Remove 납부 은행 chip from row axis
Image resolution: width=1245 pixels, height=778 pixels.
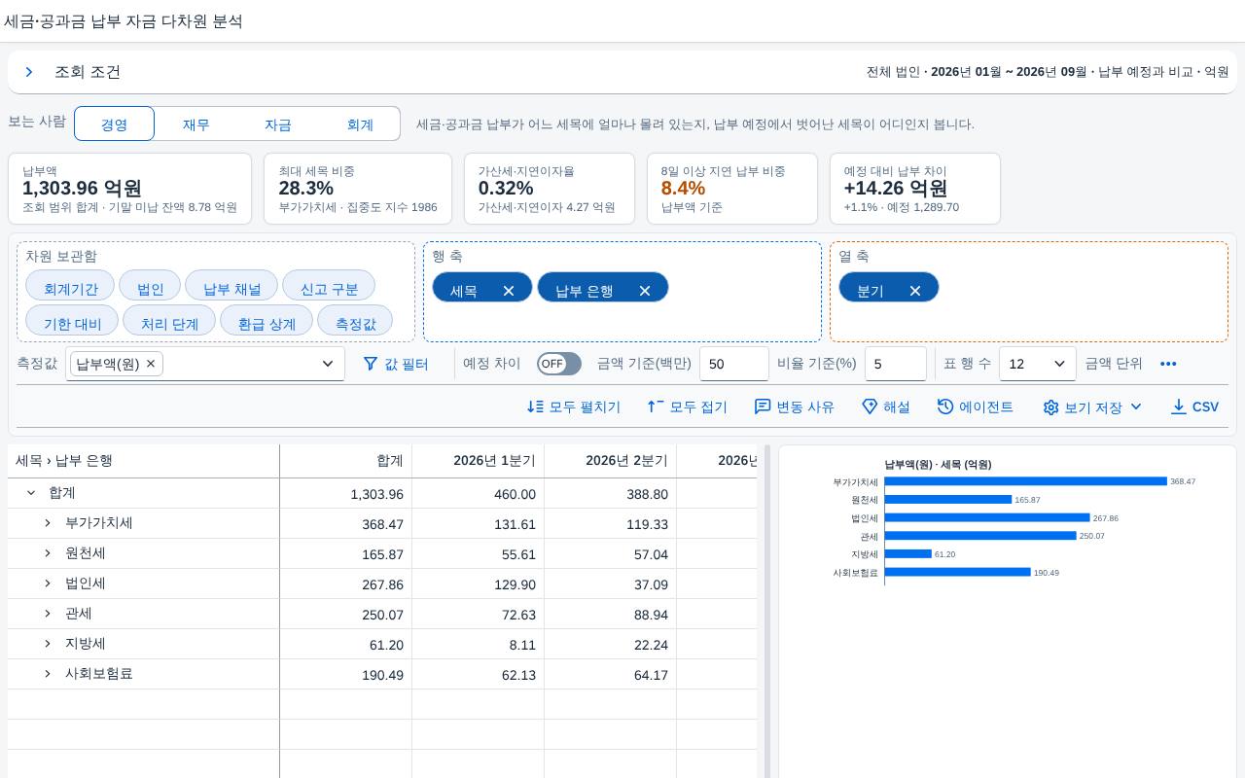click(645, 291)
